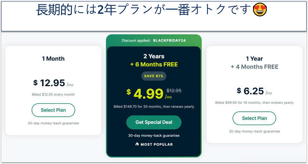Click the + 4 Months FREE text

point(254,67)
